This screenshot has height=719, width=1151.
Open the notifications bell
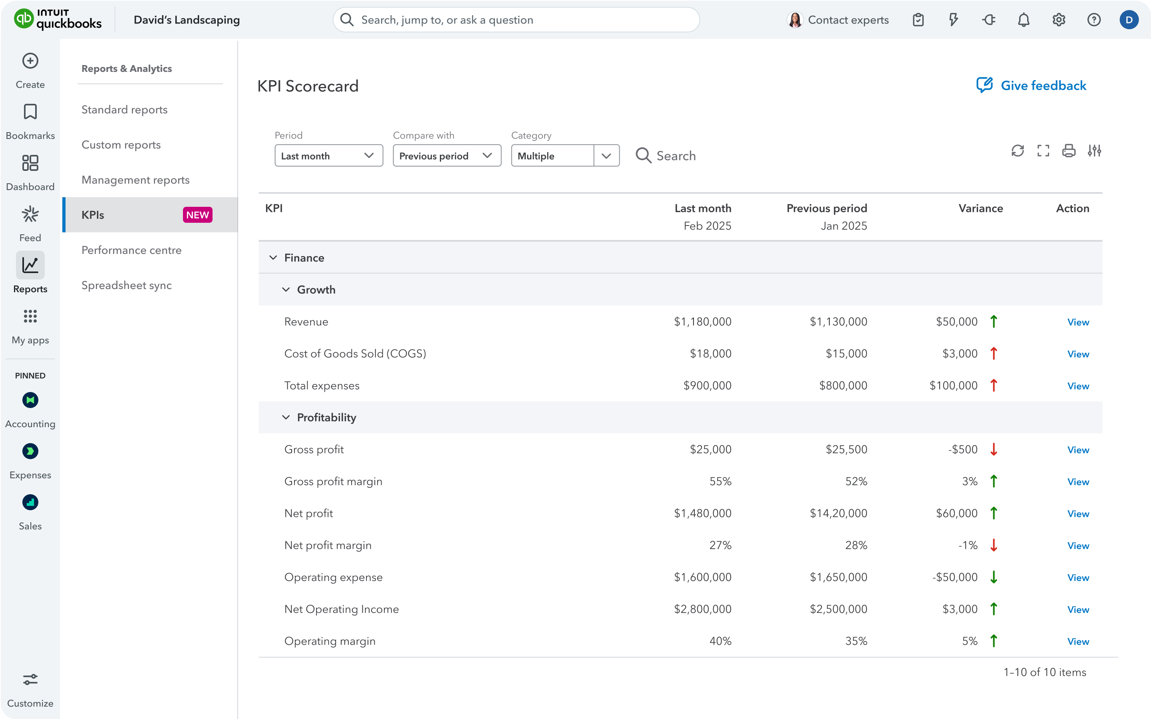(x=1024, y=20)
